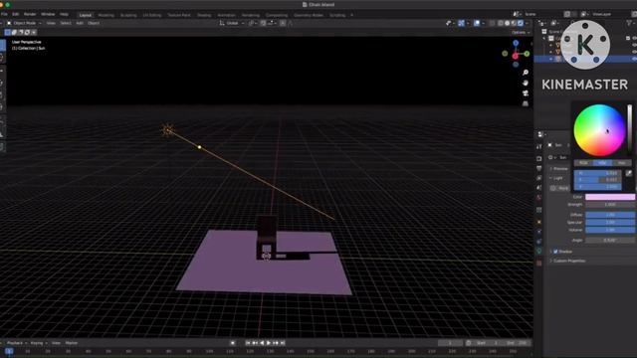637x358 pixels.
Task: Toggle viewport overlays button
Action: click(477, 23)
